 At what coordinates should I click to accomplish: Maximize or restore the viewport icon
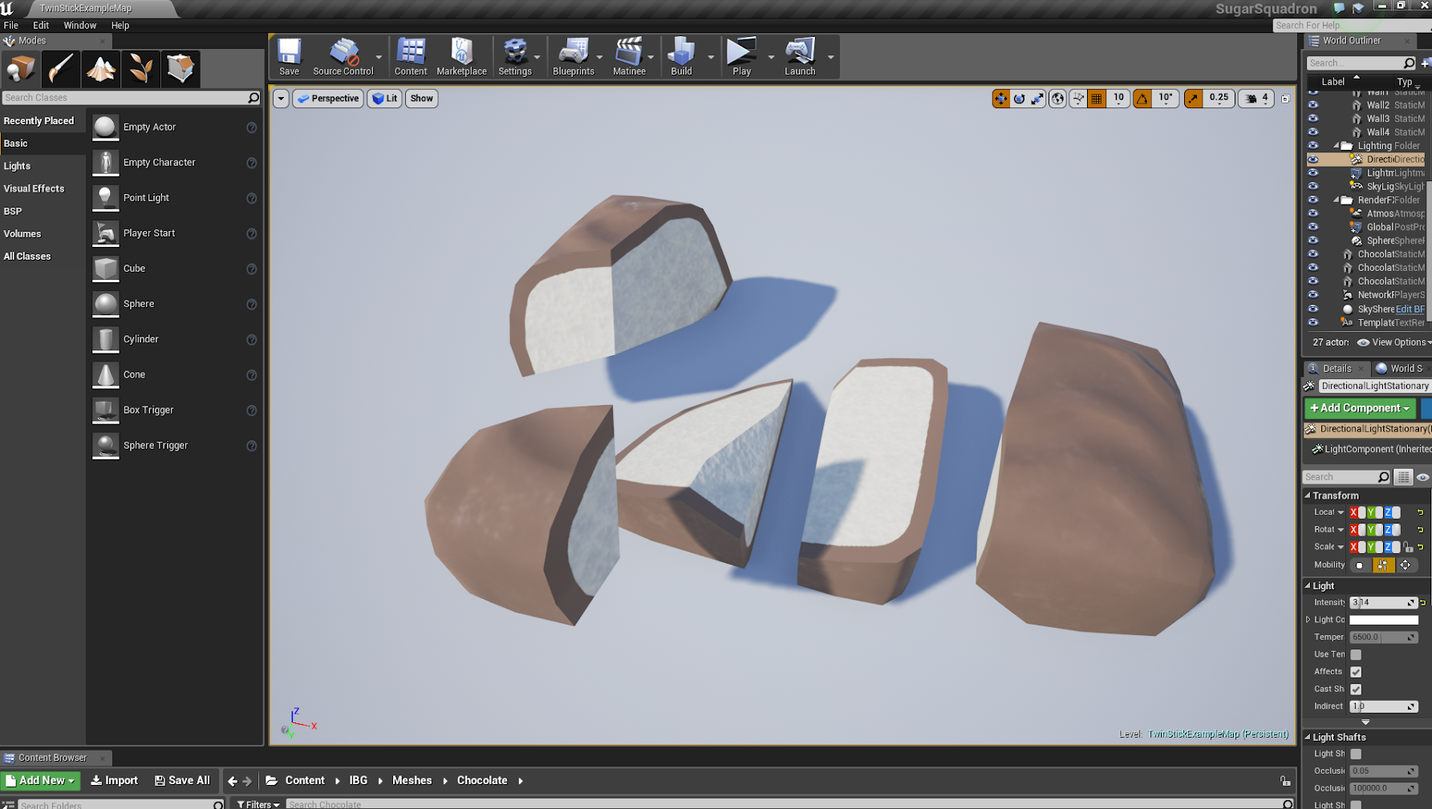tap(1285, 99)
